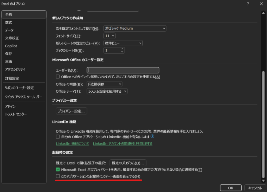The width and height of the screenshot is (267, 192).
Task: Open the Office theme システム設定を使用する dropdown
Action: (x=107, y=91)
